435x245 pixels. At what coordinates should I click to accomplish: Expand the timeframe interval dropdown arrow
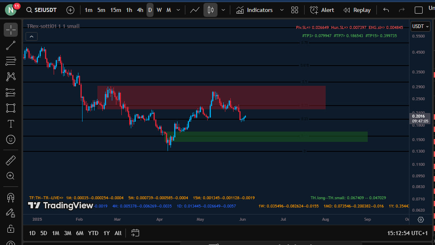coord(178,10)
